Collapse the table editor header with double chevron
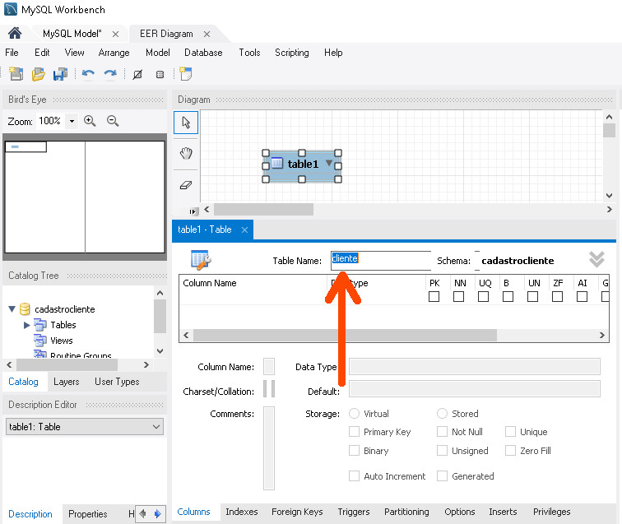This screenshot has width=622, height=524. point(596,260)
